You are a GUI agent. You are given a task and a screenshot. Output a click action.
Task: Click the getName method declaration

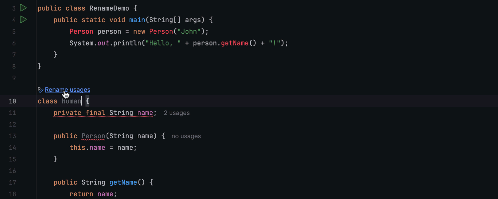[x=123, y=182]
